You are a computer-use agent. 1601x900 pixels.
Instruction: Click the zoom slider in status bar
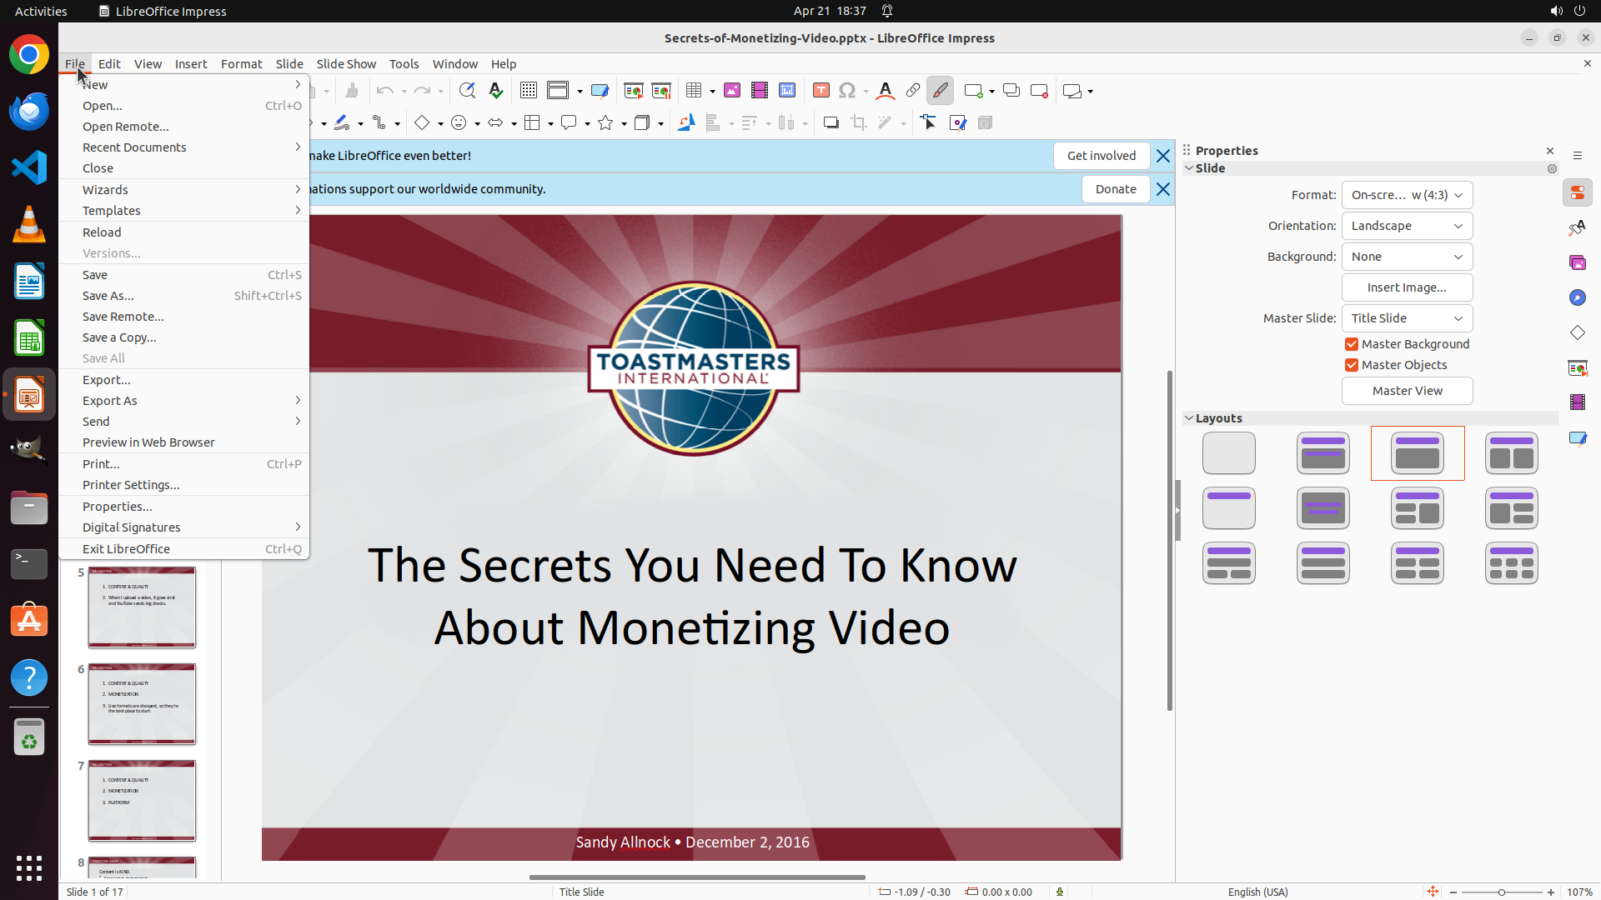coord(1501,892)
